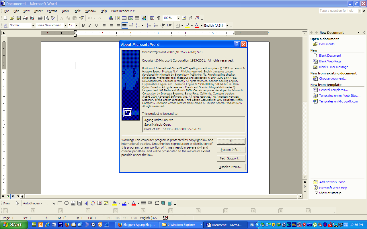
Task: Toggle OVR overtype mode in status bar
Action: (134, 218)
